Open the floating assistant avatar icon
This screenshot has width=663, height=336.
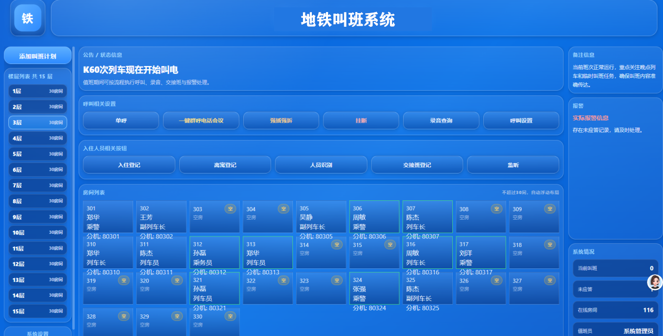(x=655, y=283)
